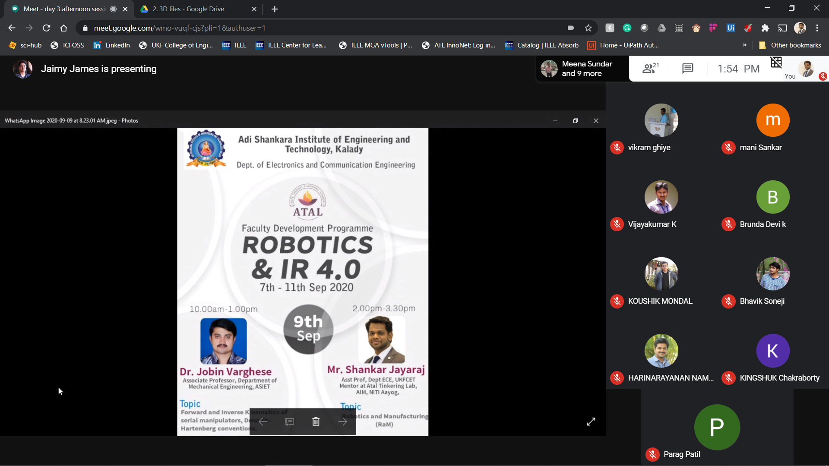829x466 pixels.
Task: Click the shared robotics poster image
Action: coord(303,281)
